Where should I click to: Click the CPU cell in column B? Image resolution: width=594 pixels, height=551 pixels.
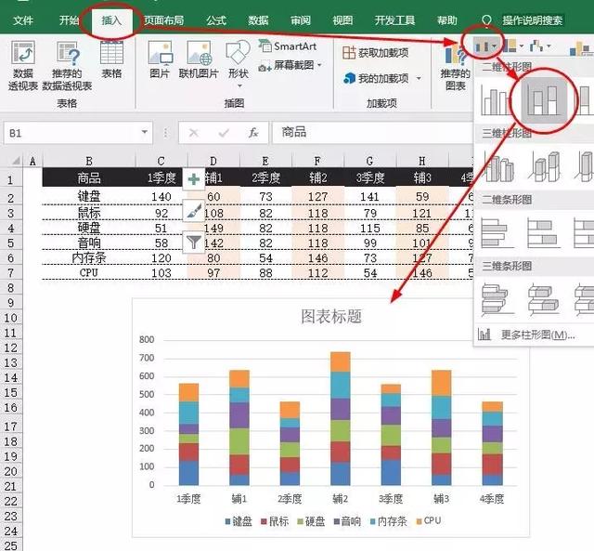click(x=89, y=272)
